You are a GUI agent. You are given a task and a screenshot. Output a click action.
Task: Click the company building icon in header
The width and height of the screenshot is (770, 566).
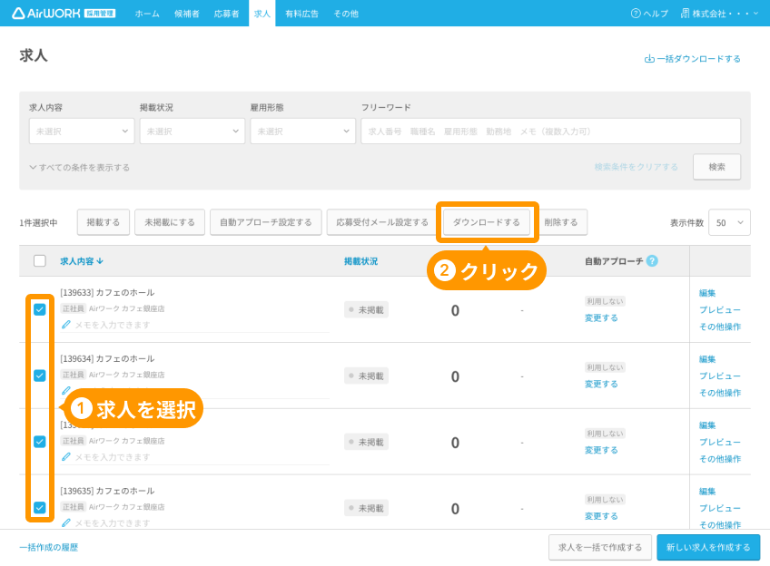click(x=685, y=14)
